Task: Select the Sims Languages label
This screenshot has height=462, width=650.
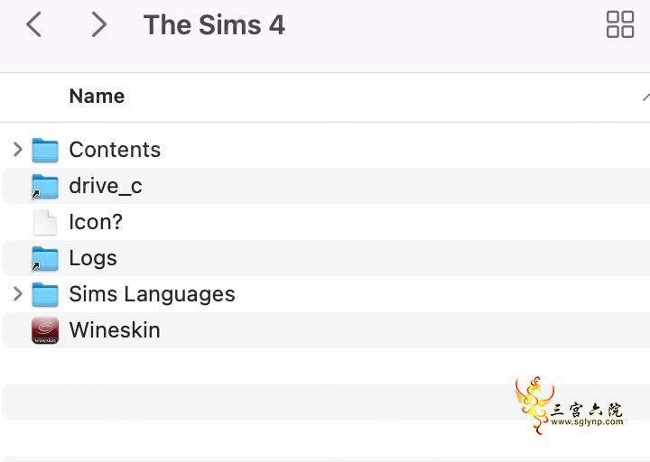Action: pos(153,294)
